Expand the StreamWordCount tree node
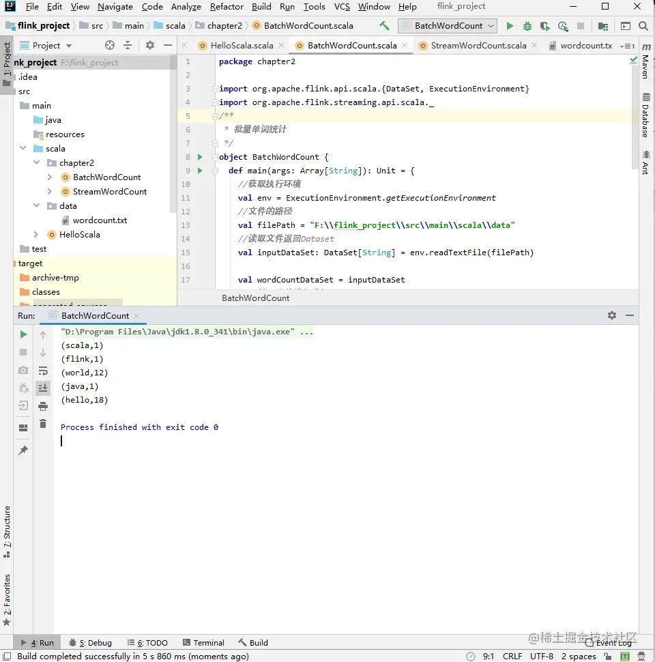 (50, 191)
